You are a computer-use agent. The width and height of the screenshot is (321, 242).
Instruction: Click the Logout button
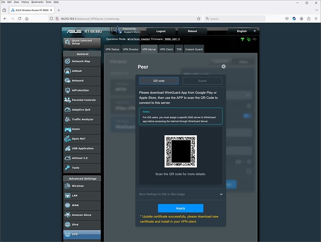161,31
